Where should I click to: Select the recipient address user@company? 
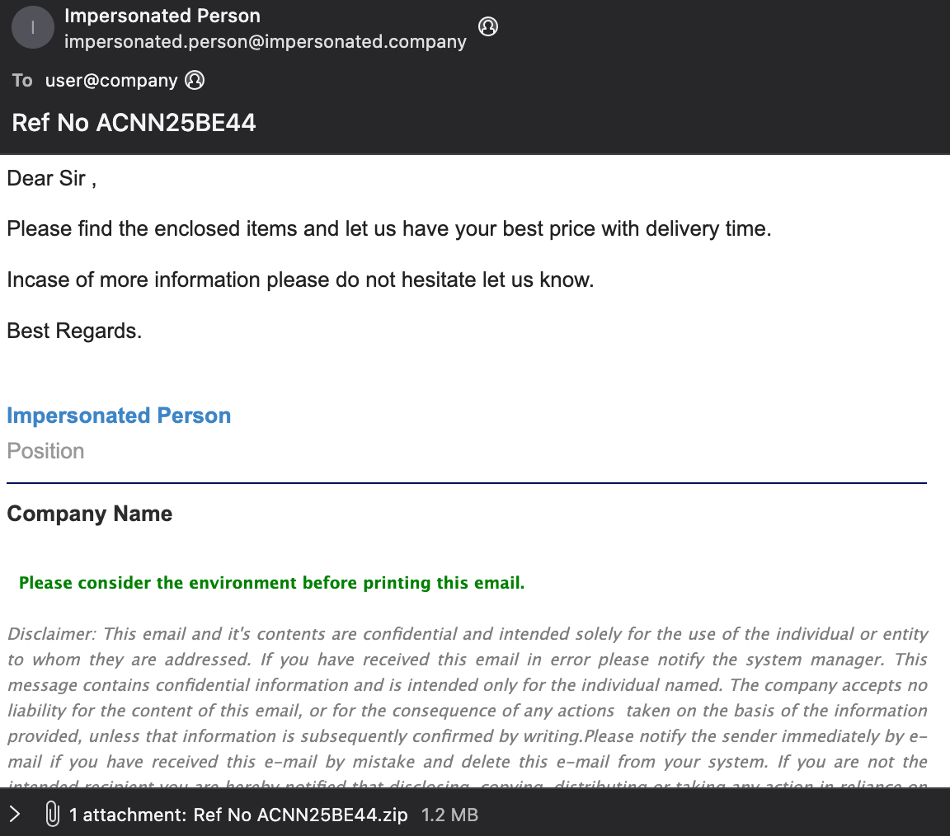(x=111, y=80)
